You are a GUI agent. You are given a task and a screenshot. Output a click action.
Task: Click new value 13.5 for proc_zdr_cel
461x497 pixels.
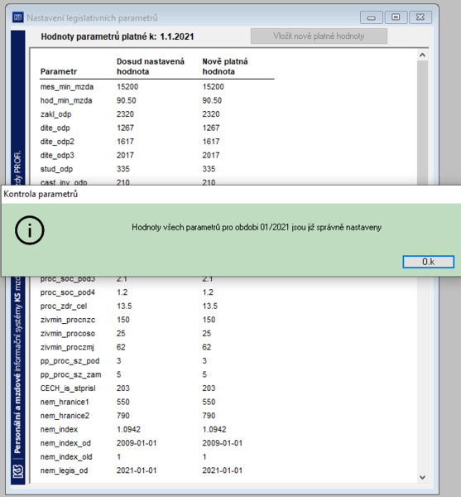point(210,306)
